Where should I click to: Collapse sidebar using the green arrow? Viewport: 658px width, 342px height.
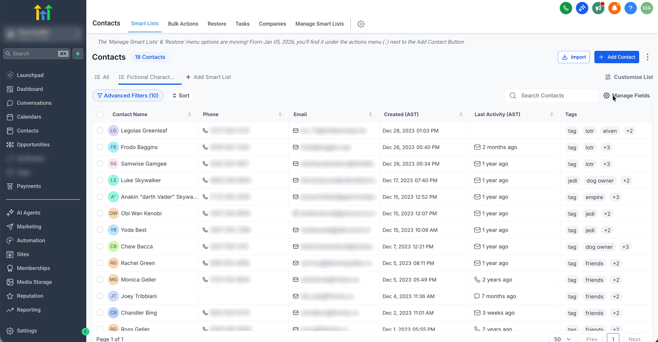pos(86,332)
